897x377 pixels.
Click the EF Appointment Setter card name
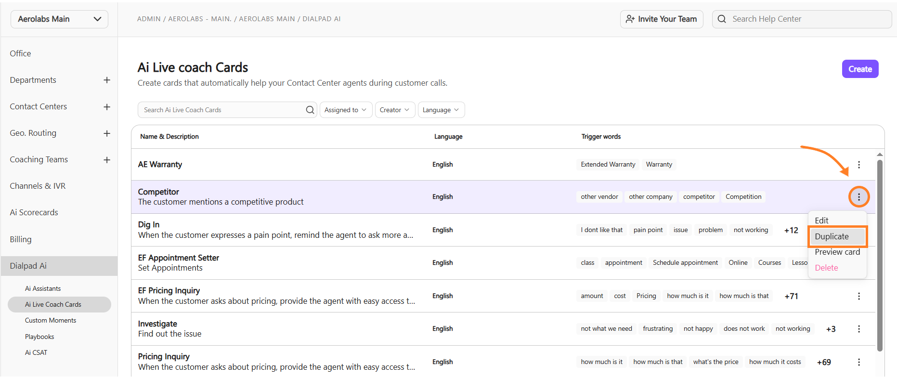[179, 258]
